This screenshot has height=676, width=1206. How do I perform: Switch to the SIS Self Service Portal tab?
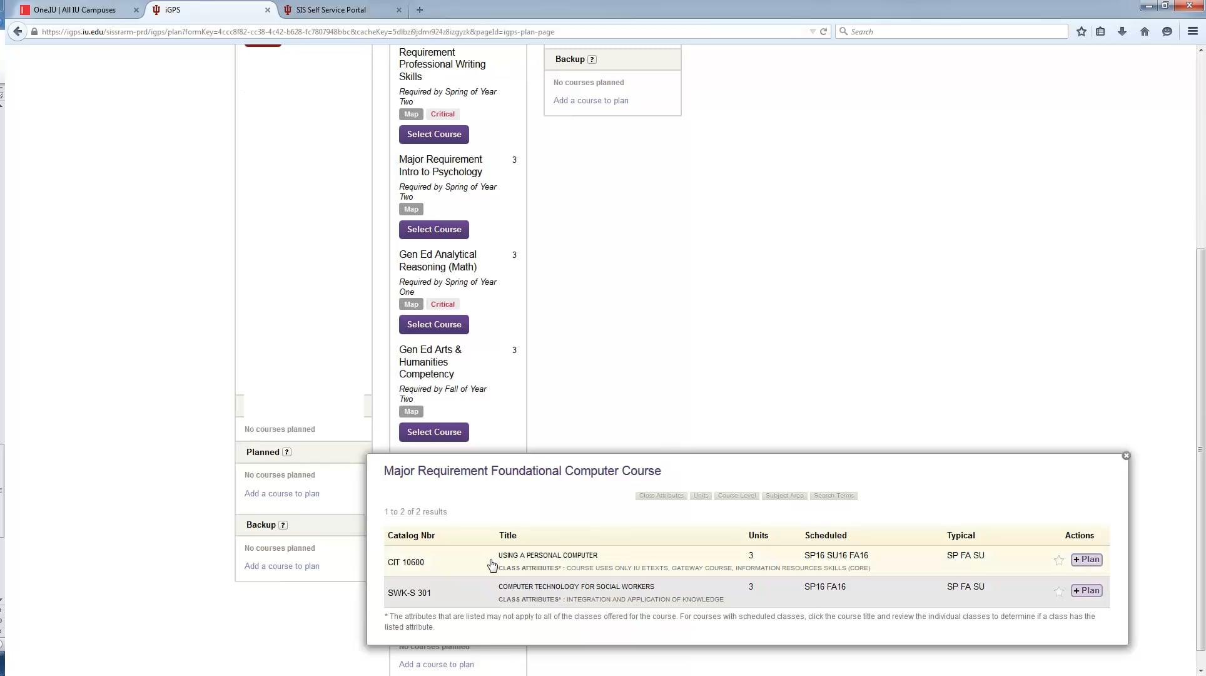click(331, 10)
